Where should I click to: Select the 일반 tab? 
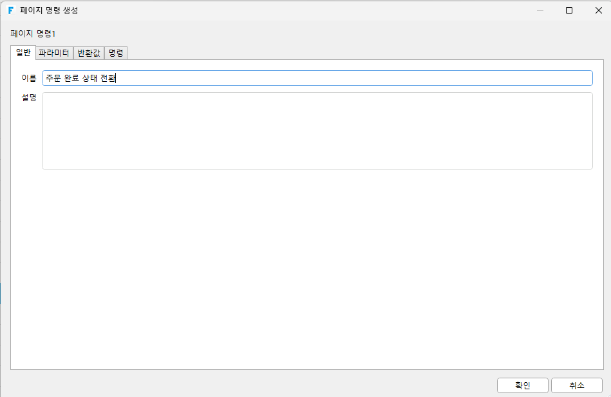click(23, 53)
